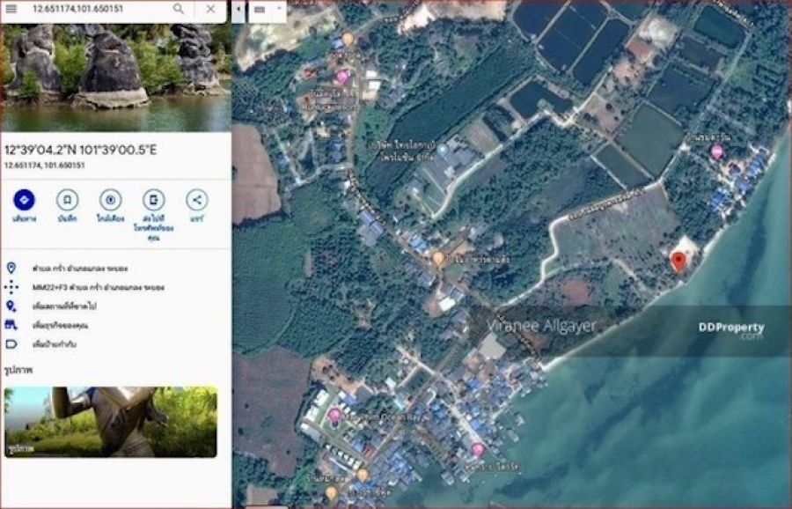Click the location address row with pin icon
The height and width of the screenshot is (509, 792).
tap(97, 268)
